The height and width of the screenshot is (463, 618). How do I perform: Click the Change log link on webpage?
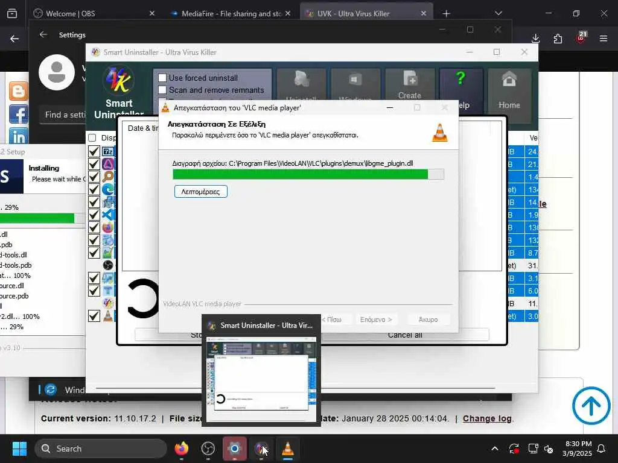[x=487, y=418]
